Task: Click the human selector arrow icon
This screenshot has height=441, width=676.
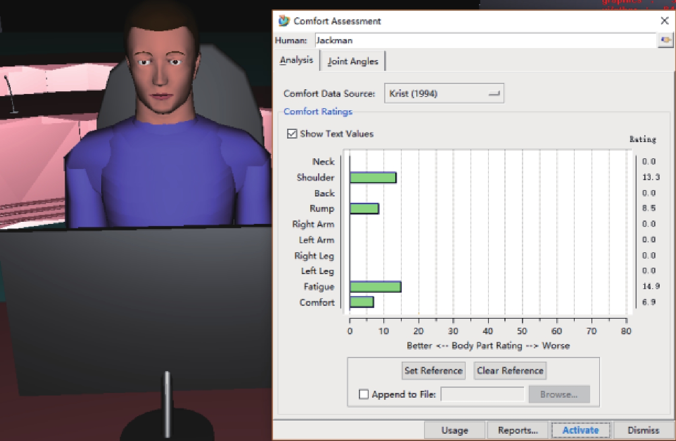Action: pyautogui.click(x=665, y=40)
